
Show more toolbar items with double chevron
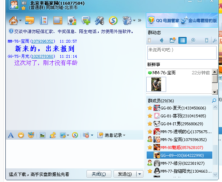coord(139,20)
